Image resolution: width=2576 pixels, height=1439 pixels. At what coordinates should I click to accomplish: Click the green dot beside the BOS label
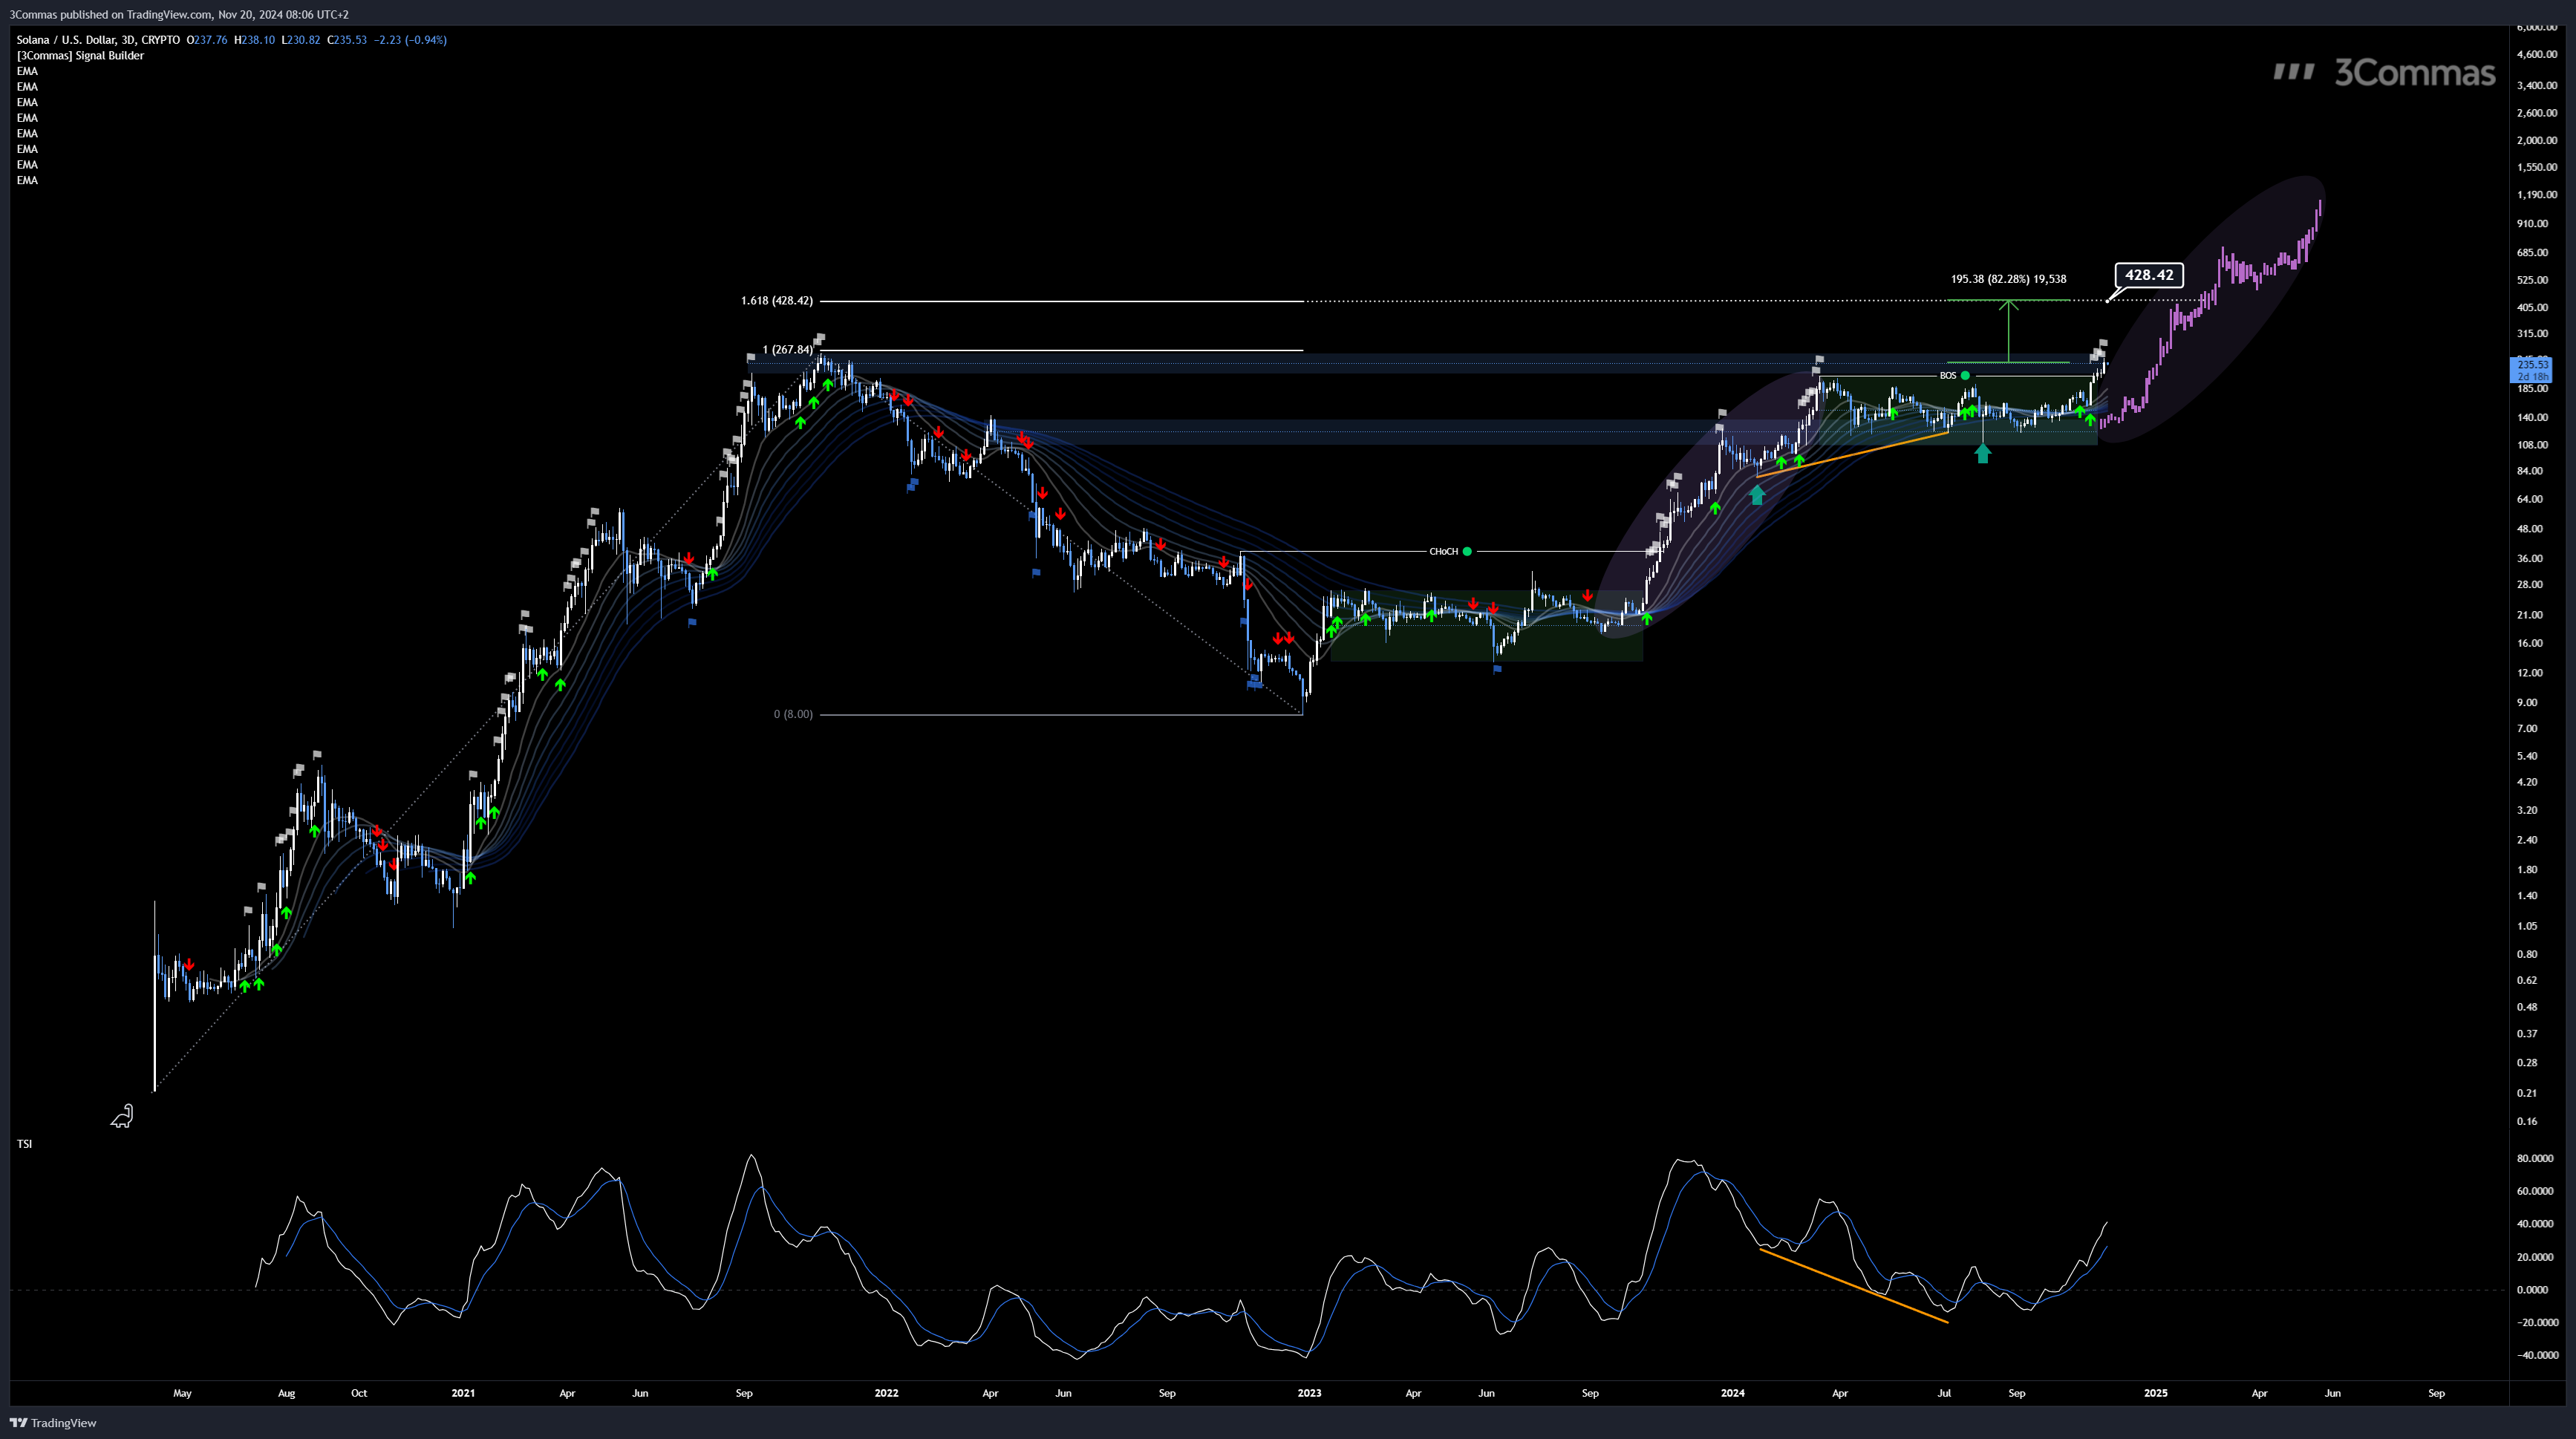(x=1965, y=376)
